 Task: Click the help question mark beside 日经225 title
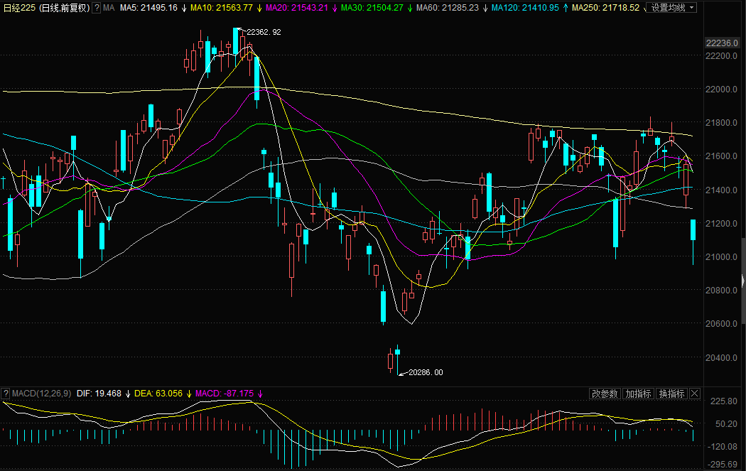coord(97,8)
